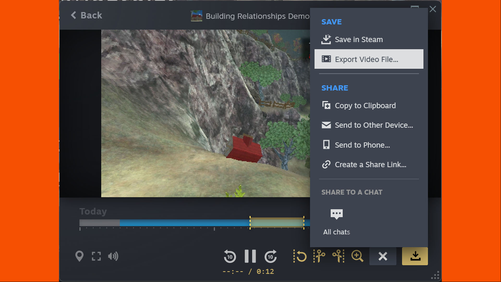Seek within the blue recorded timeline section
501x282 pixels.
coord(185,223)
